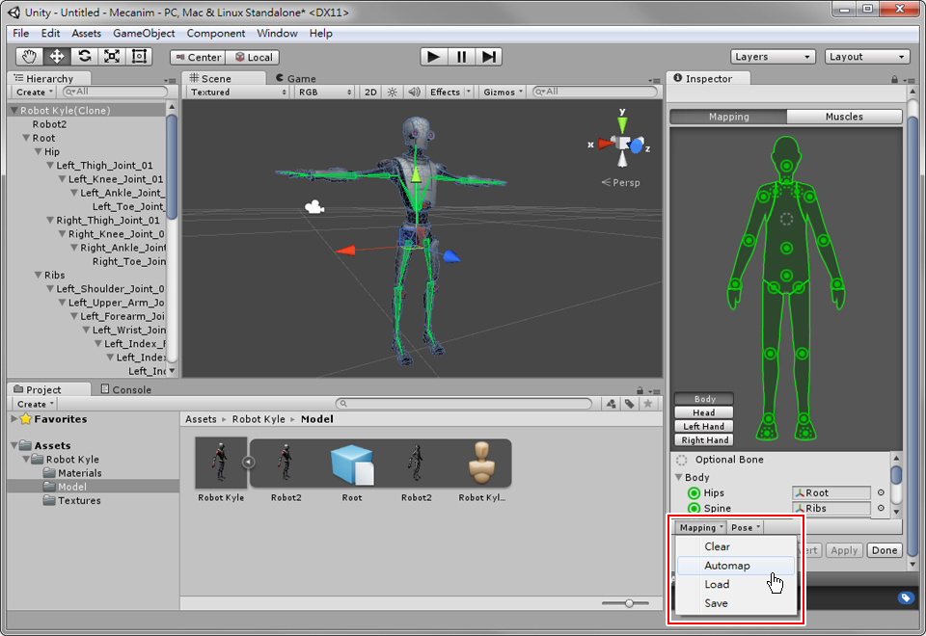Open the Pose dropdown
This screenshot has width=926, height=636.
[746, 527]
